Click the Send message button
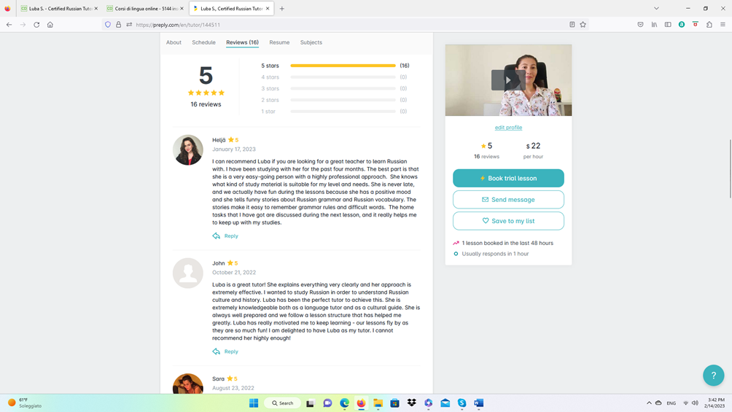The height and width of the screenshot is (412, 732). pyautogui.click(x=508, y=200)
